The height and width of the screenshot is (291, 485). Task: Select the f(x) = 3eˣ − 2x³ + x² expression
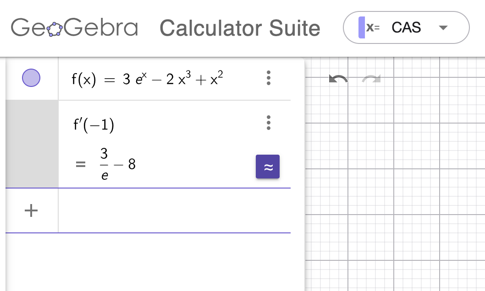pyautogui.click(x=148, y=79)
